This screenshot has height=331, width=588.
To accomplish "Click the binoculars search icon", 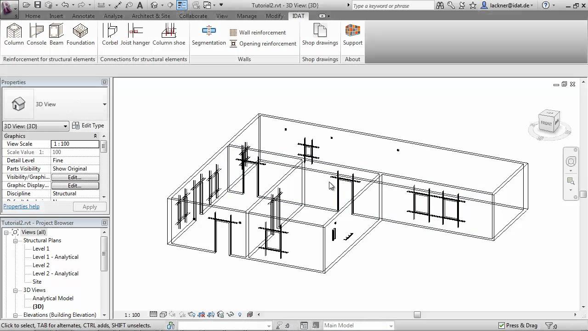I will 440,5.
